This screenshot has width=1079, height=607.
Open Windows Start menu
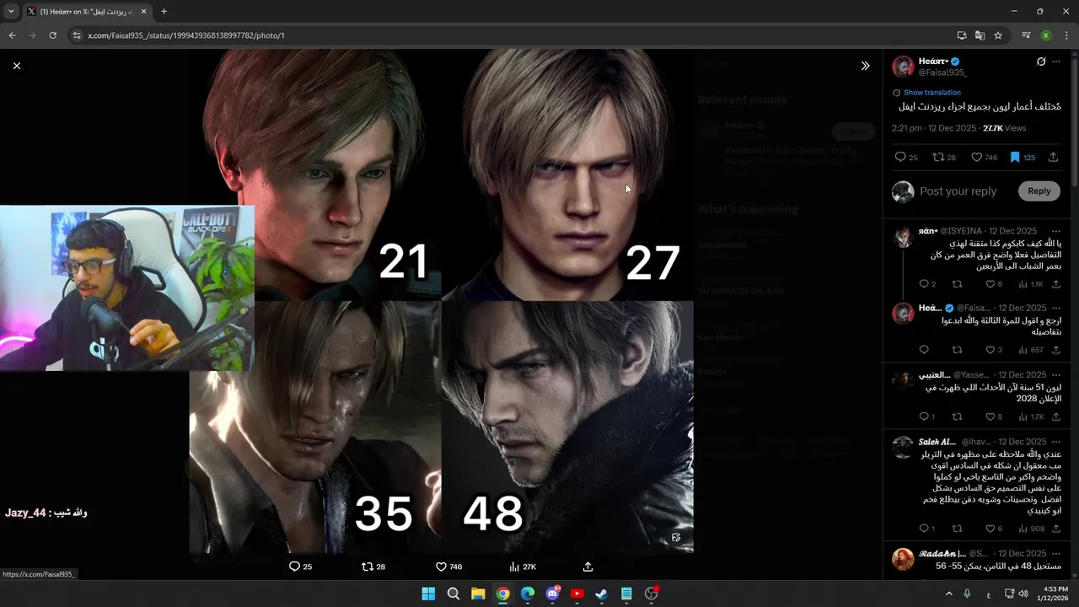[x=428, y=594]
